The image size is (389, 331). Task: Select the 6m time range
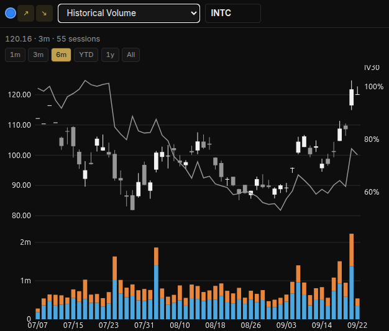(x=62, y=55)
